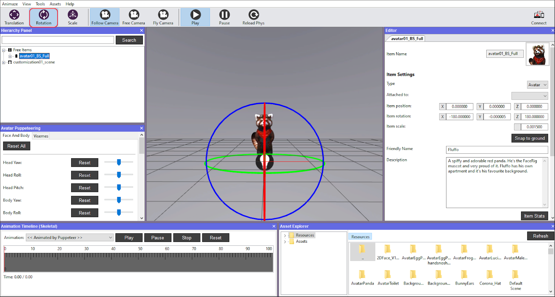Screen dimensions: 555x297
Task: Click the Friendly Name input field
Action: (496, 150)
